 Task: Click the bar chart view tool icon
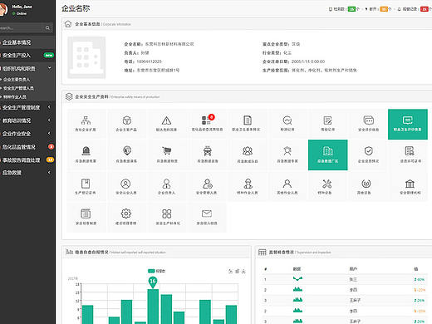click(237, 272)
